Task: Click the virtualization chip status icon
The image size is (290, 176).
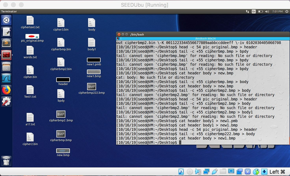Action: point(248,171)
